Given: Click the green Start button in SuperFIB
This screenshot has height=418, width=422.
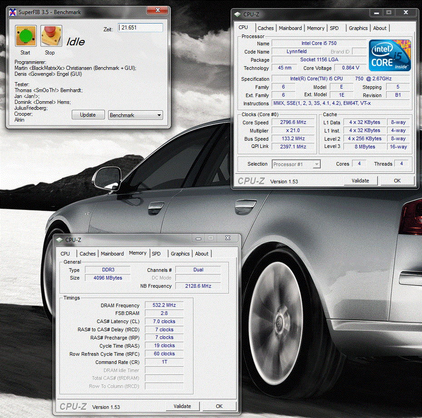Looking at the screenshot, I should [26, 36].
